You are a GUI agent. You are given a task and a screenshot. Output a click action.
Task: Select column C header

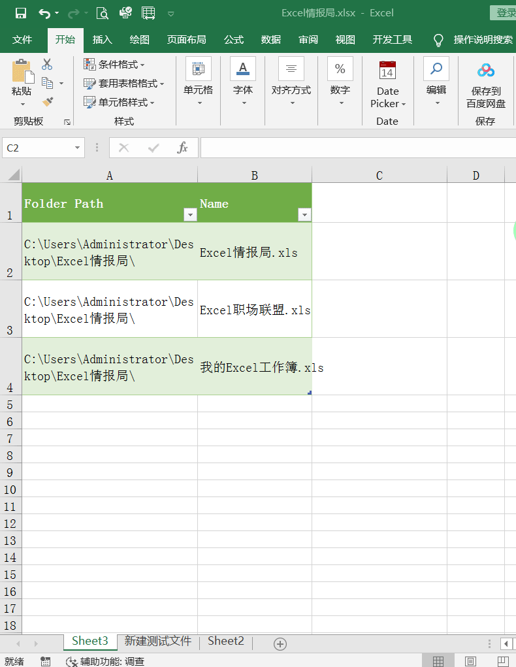379,175
